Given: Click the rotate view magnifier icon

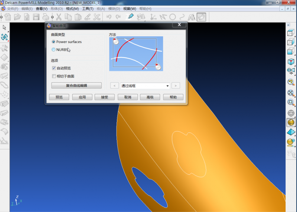Looking at the screenshot, I should (x=291, y=82).
